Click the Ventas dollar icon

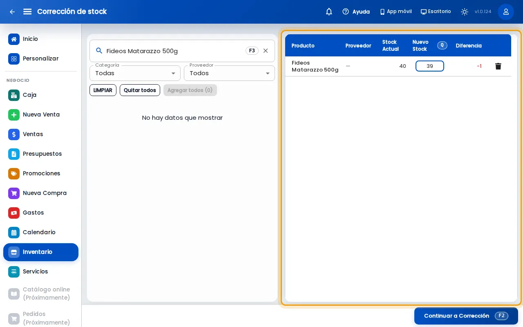[x=14, y=134]
